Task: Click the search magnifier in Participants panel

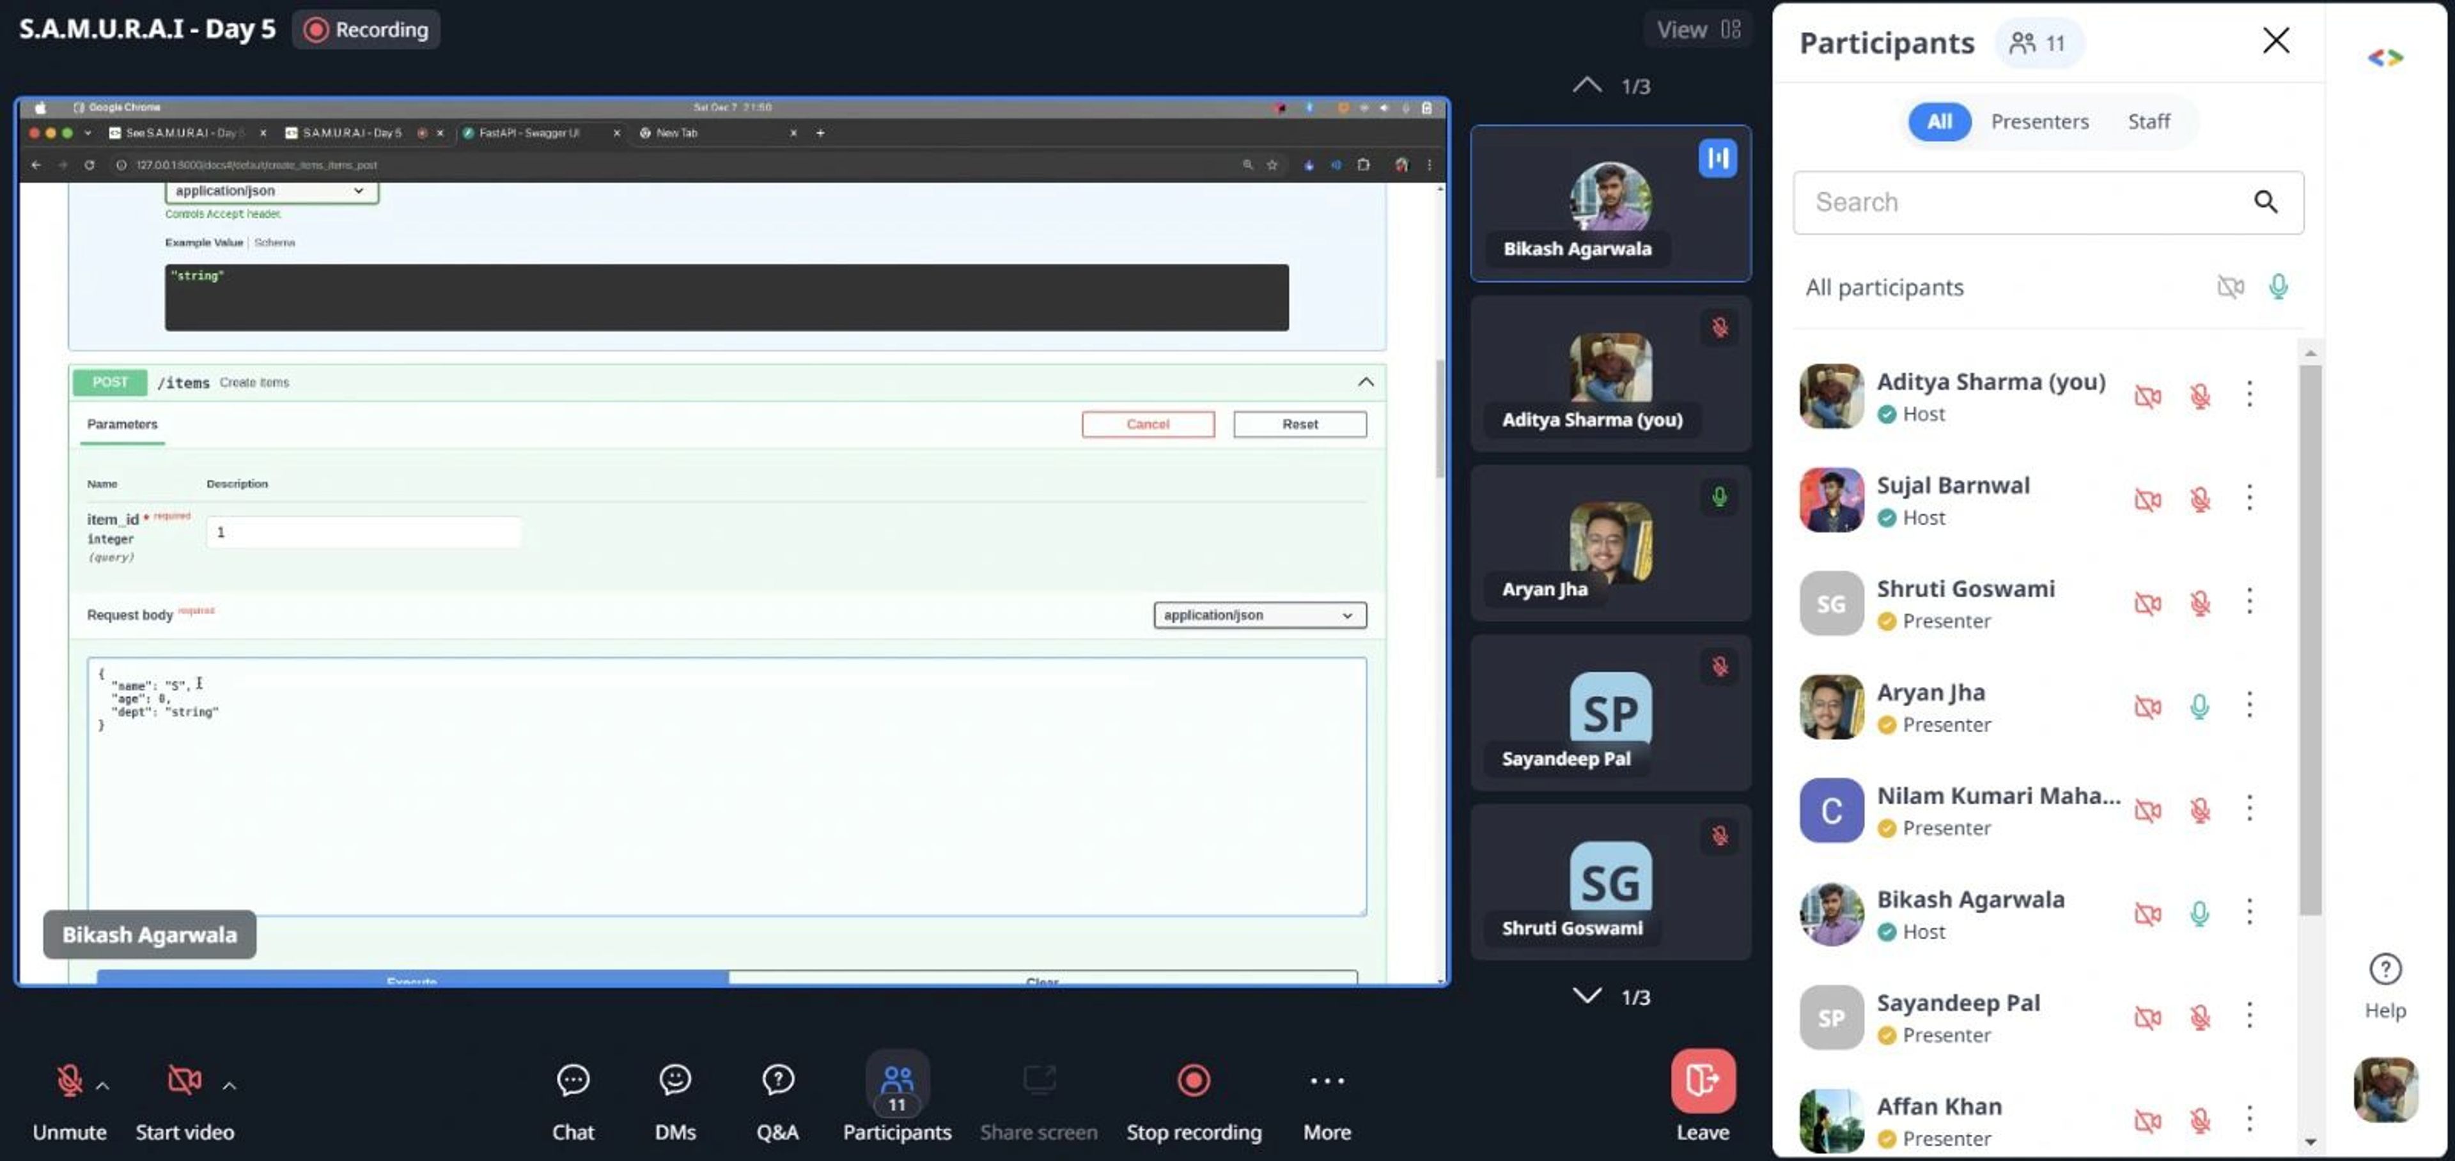Action: pyautogui.click(x=2265, y=202)
